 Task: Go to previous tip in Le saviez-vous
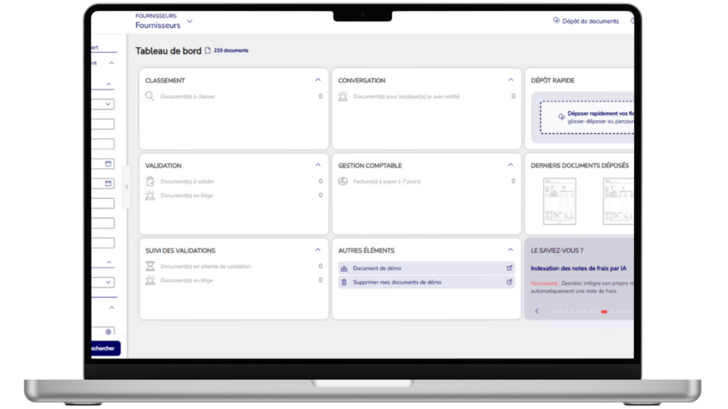[x=537, y=311]
